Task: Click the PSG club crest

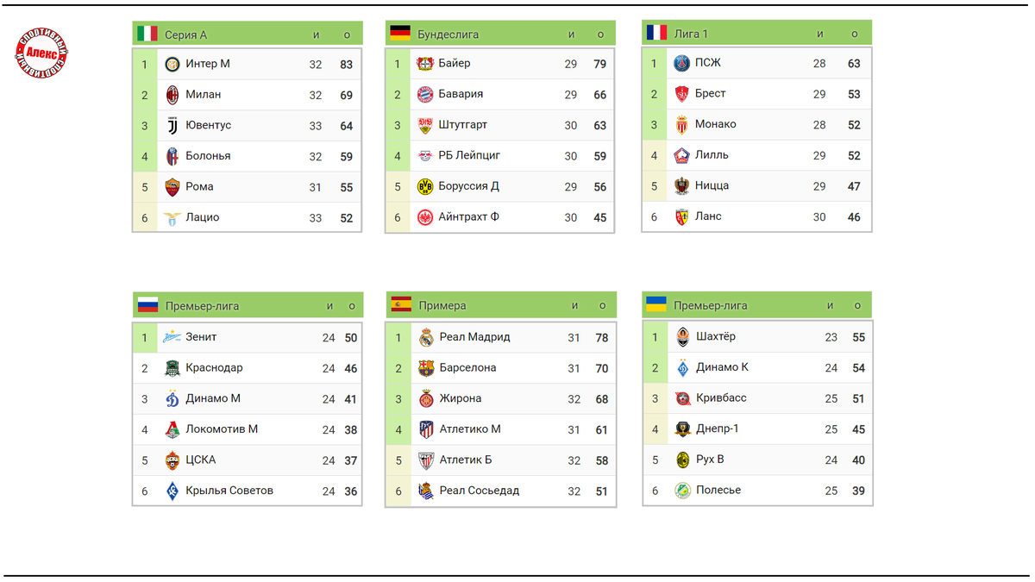Action: [682, 63]
